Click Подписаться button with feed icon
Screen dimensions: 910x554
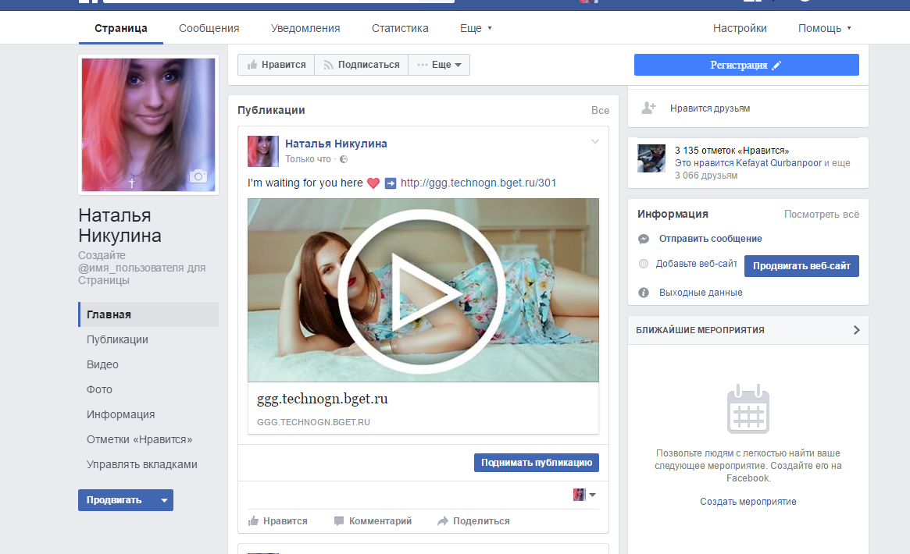click(361, 65)
